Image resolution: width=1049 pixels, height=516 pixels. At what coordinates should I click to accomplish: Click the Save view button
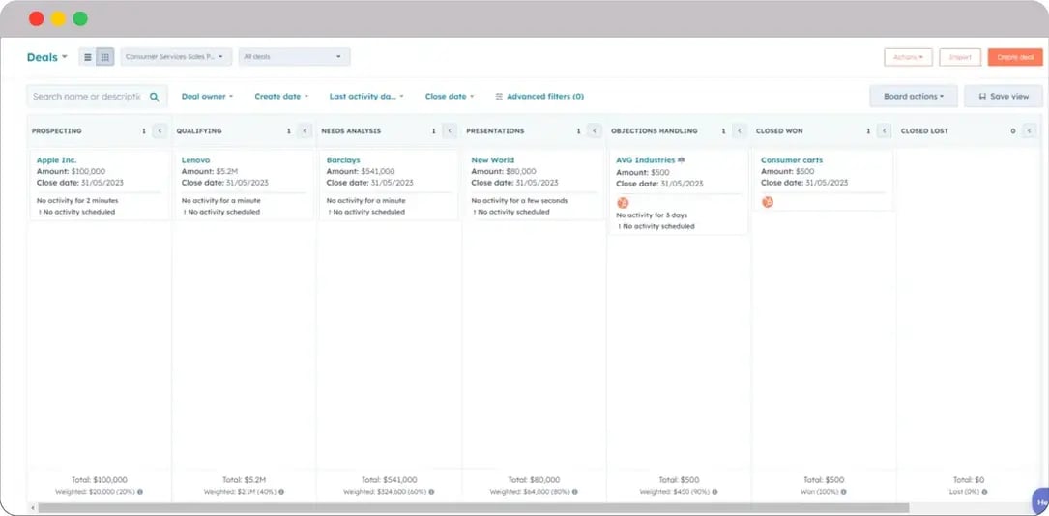coord(1004,97)
